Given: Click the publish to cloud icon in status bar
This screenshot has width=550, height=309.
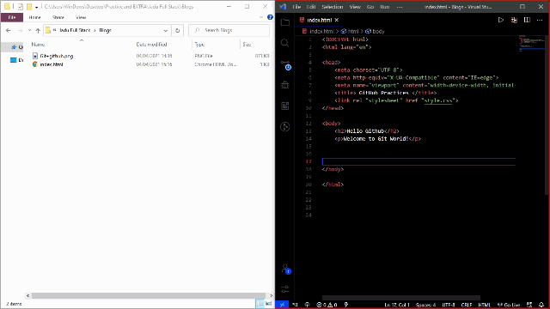Looking at the screenshot, I should click(x=307, y=305).
